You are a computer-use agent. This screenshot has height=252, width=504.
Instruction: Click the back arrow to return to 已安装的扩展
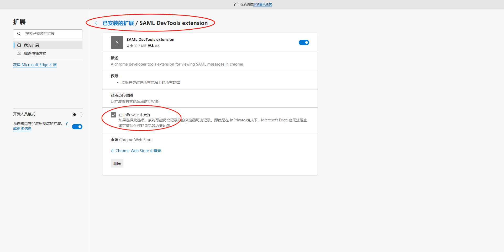pyautogui.click(x=97, y=23)
